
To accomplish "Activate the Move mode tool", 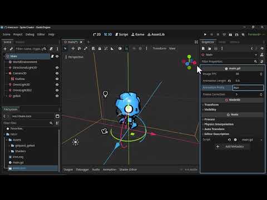I will [x=73, y=48].
